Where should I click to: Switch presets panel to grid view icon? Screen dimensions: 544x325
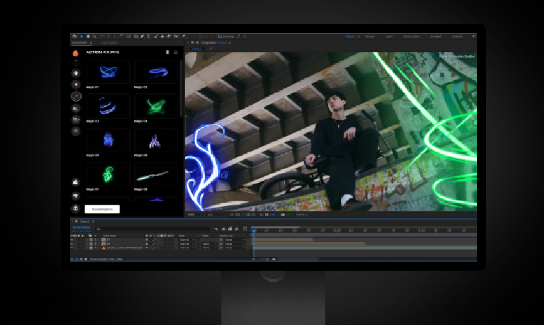tap(168, 53)
